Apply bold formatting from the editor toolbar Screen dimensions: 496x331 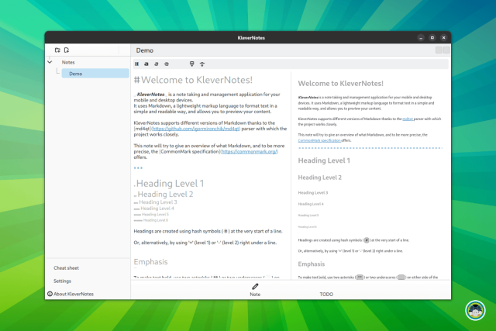coord(147,64)
